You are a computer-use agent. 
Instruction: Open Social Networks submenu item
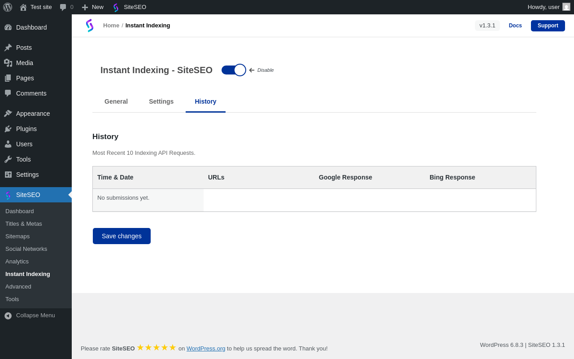pyautogui.click(x=36, y=249)
